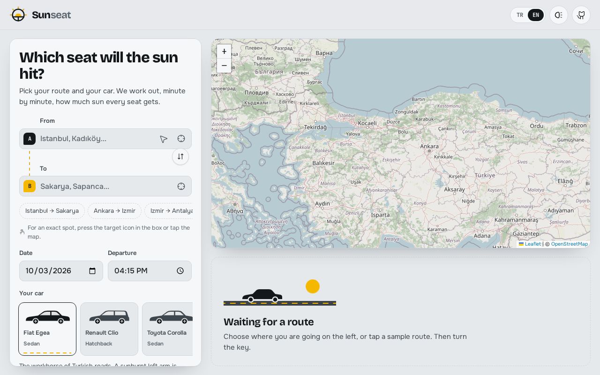This screenshot has height=375, width=600.
Task: Select the Izmir → Antalya sample route
Action: pyautogui.click(x=169, y=211)
